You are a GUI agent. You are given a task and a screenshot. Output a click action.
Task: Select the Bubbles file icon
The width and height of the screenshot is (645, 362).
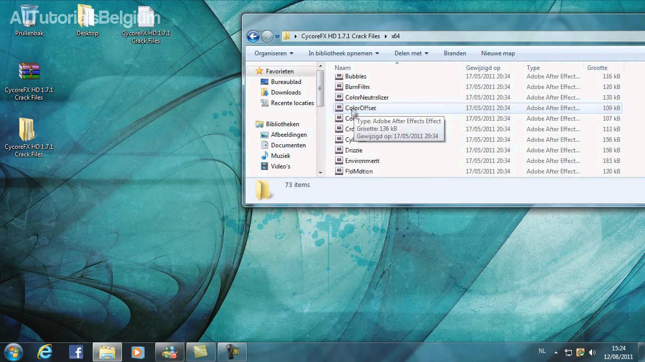tap(339, 76)
